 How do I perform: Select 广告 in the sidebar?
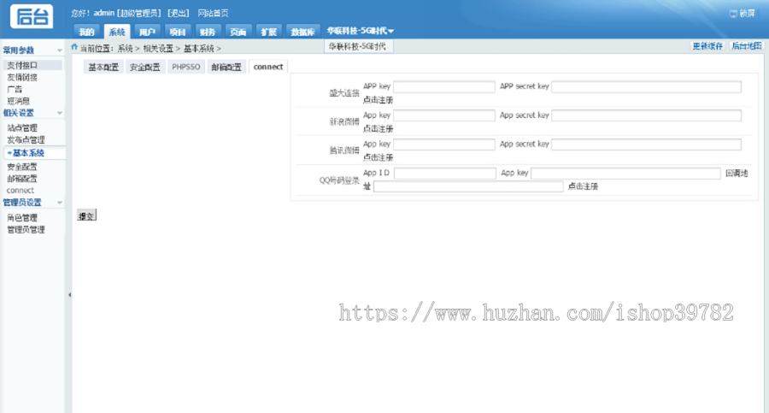(15, 89)
